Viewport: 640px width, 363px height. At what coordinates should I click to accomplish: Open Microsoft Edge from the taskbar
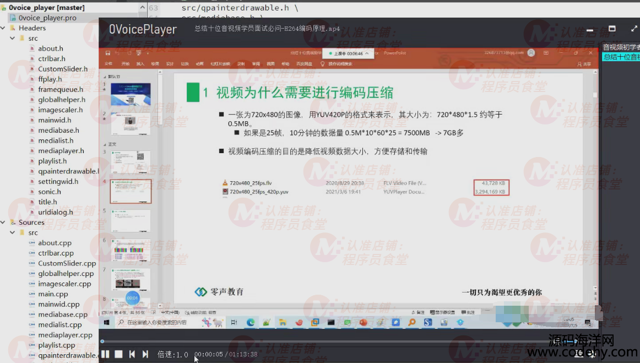click(250, 322)
